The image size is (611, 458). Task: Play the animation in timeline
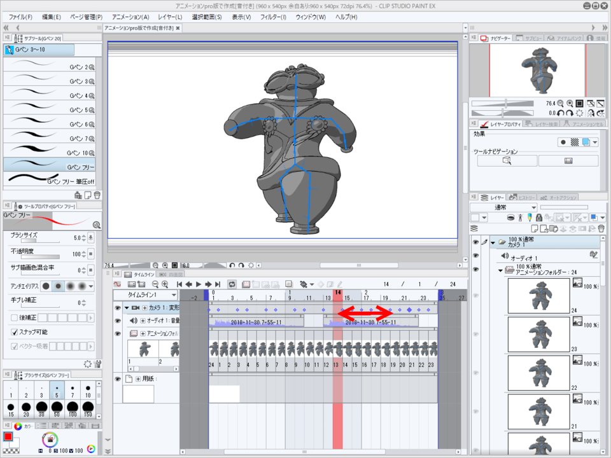point(199,284)
